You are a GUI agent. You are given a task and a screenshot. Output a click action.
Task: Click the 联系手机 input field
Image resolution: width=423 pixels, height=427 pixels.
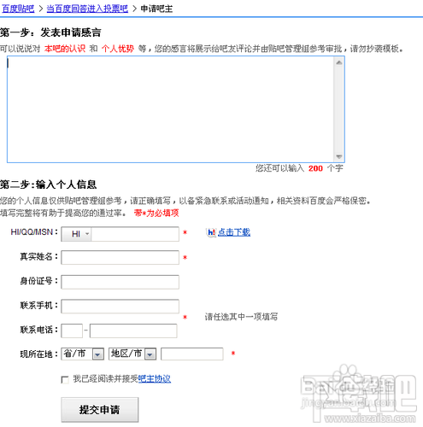pos(120,307)
